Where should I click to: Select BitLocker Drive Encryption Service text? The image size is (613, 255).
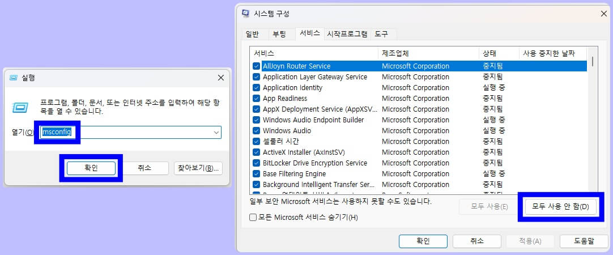(x=314, y=163)
